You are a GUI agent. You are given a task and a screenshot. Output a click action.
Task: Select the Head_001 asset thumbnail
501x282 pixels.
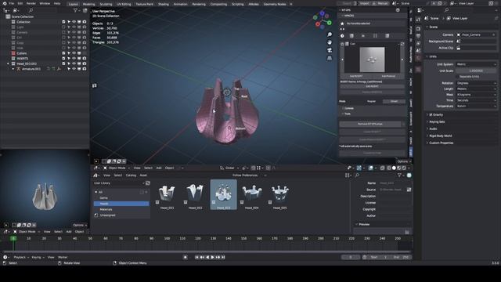pos(167,194)
